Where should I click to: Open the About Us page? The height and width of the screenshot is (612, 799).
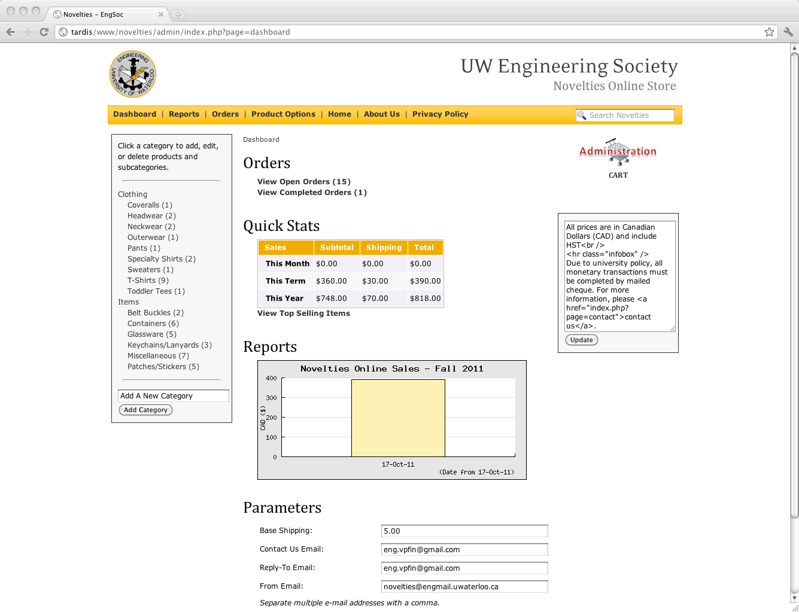(x=382, y=114)
